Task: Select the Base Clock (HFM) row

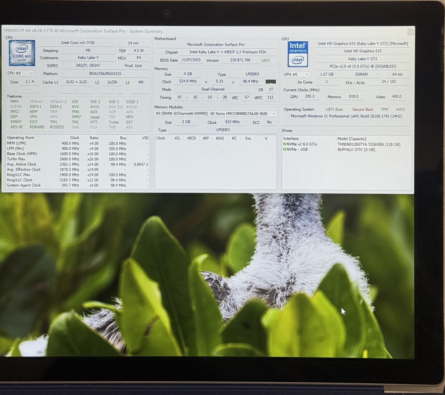Action: (x=78, y=154)
